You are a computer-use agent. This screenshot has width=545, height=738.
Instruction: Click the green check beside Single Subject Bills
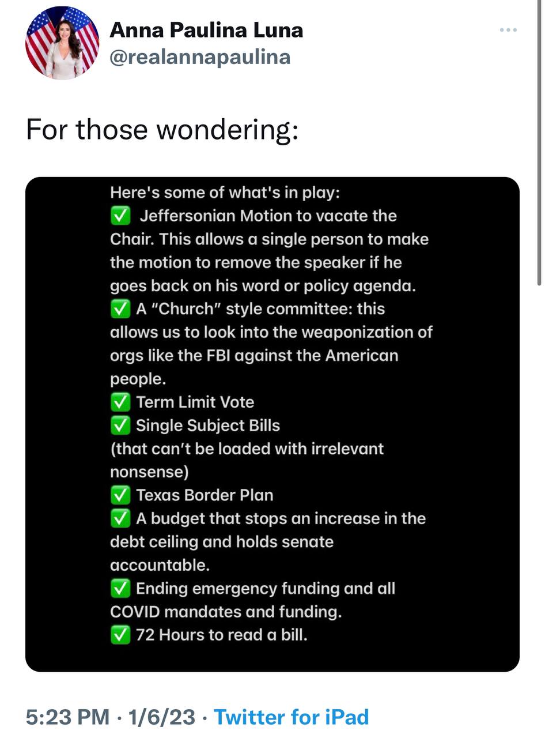120,426
